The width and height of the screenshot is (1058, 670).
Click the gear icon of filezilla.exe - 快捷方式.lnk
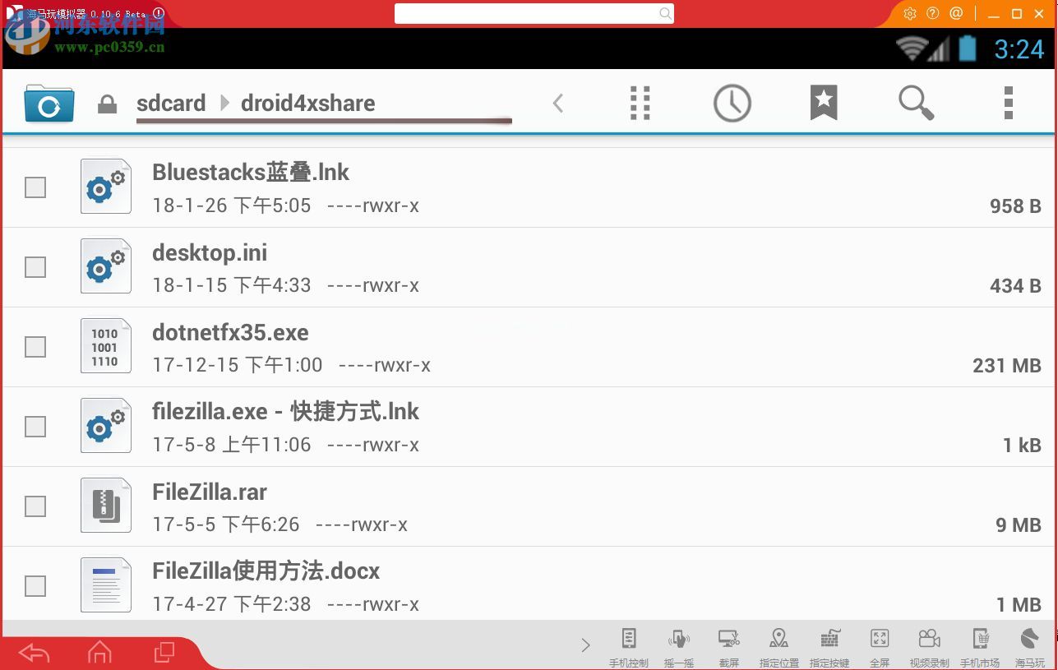click(x=106, y=426)
